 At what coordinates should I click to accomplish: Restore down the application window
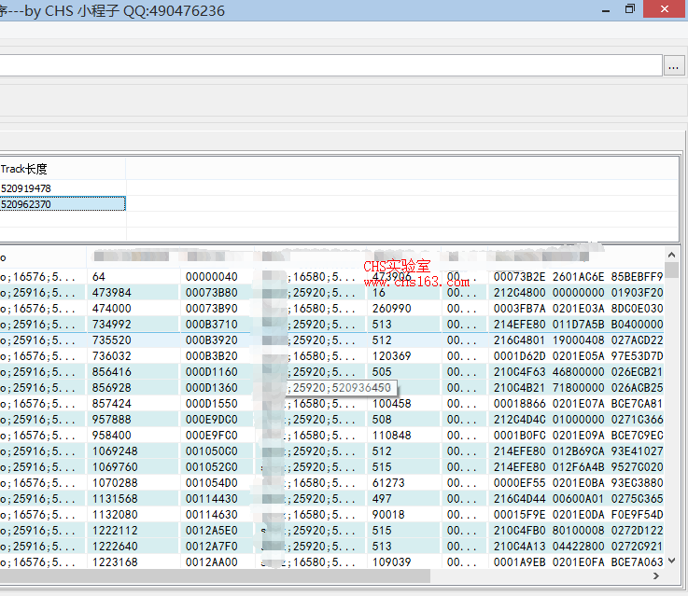629,9
